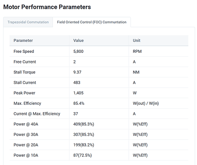Click the Max. Efficiency parameter label

tap(27, 103)
